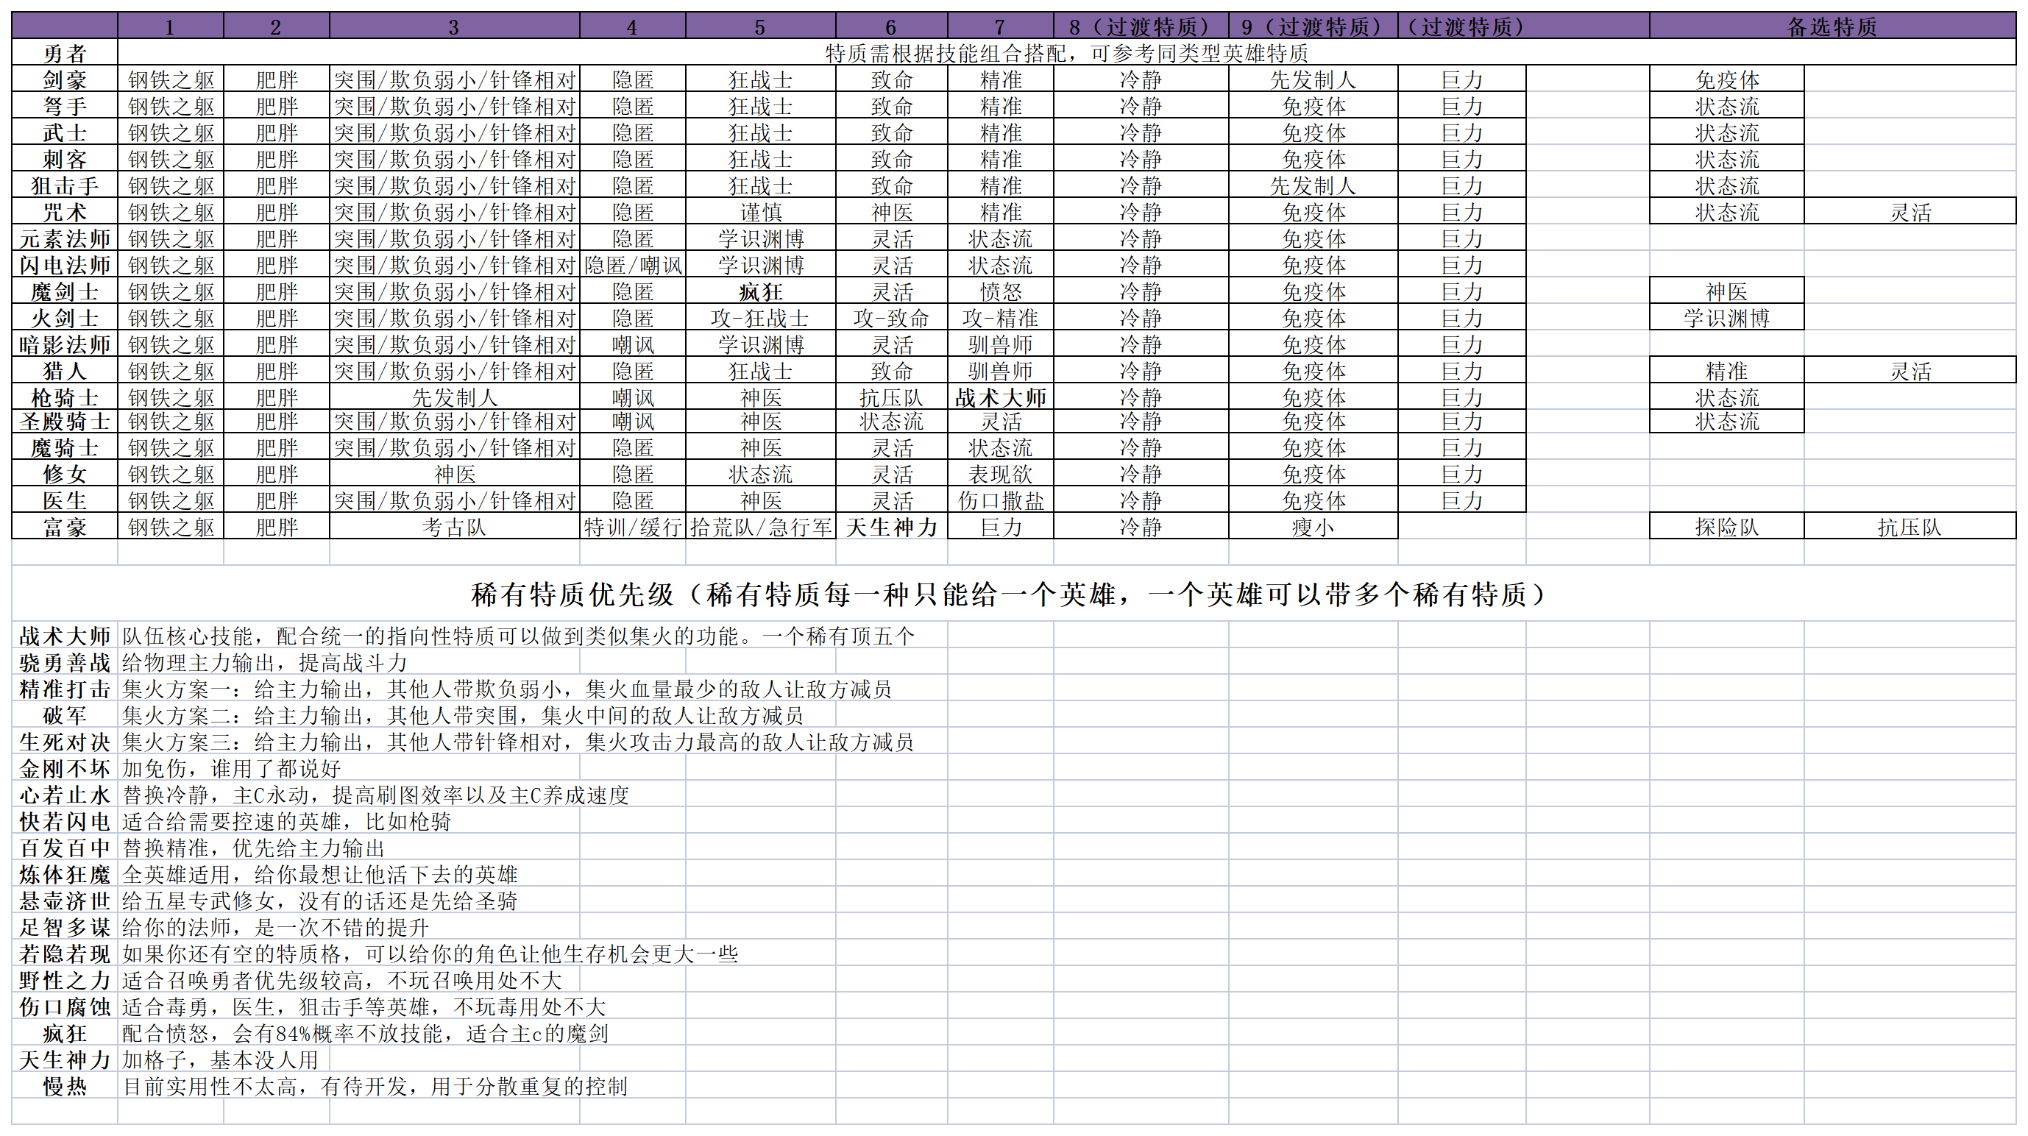
Task: Select the 备选特质 column header
Action: pyautogui.click(x=1832, y=26)
